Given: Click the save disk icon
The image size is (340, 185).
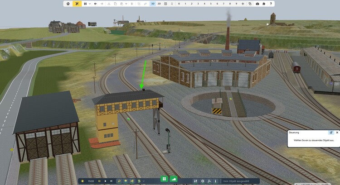Looking at the screenshot, I should pos(85,4).
